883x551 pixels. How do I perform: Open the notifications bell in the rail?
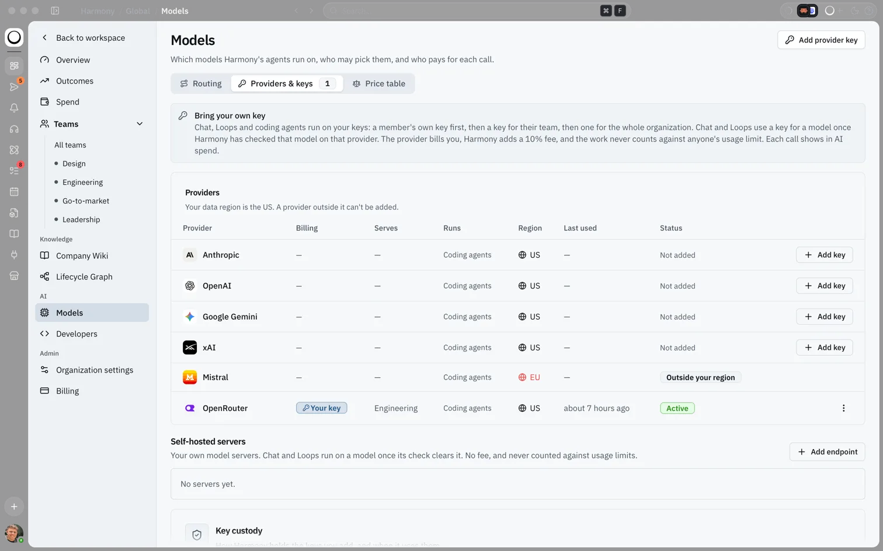(14, 108)
